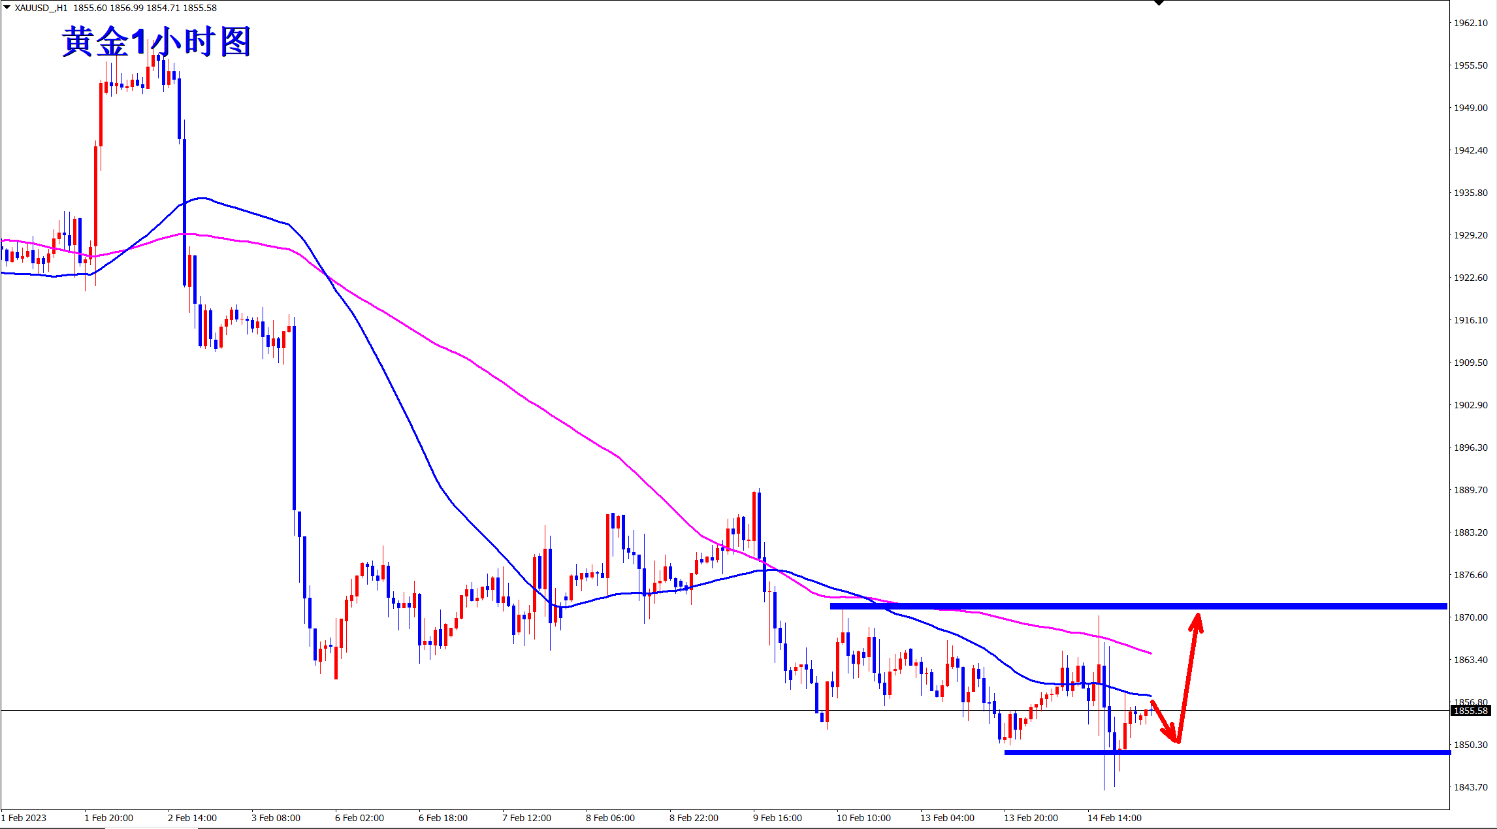Click the XAUUSD_,H1 symbol label
The height and width of the screenshot is (829, 1497).
click(41, 8)
